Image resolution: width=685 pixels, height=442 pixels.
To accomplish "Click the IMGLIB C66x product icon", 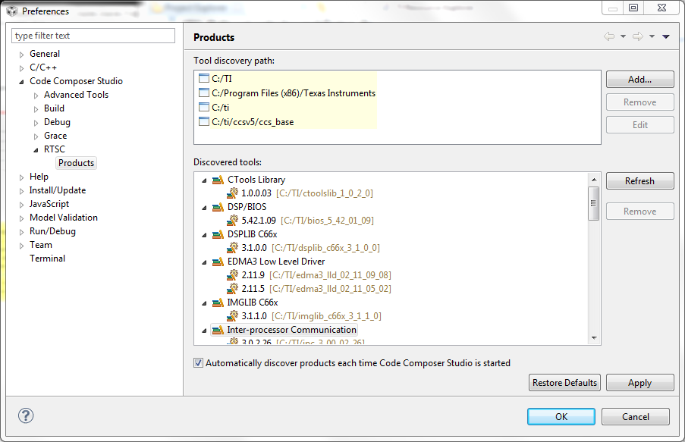I will [x=218, y=303].
